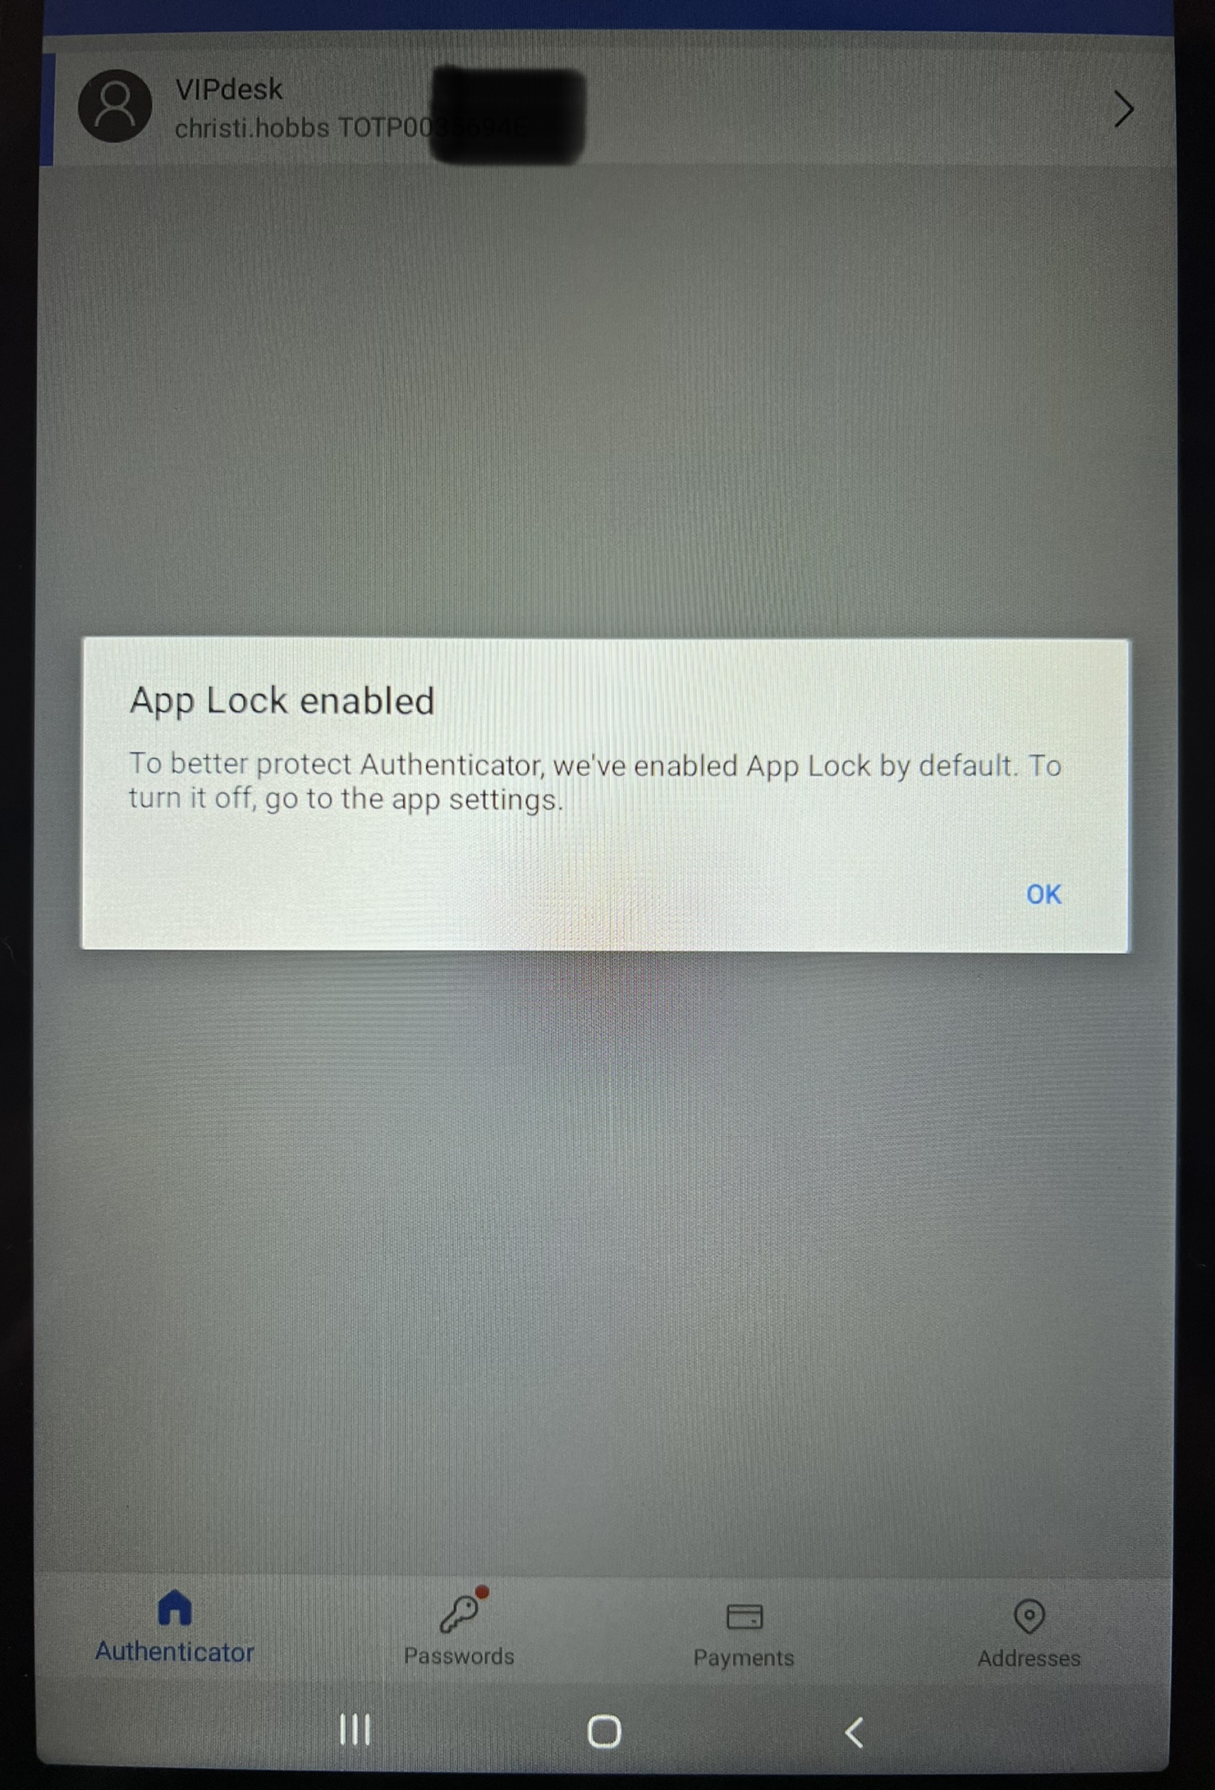Select the Authenticator home icon
The image size is (1215, 1790).
click(x=174, y=1608)
